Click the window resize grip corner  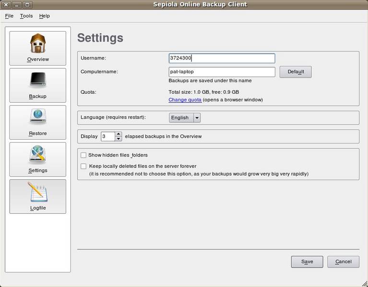[364, 283]
